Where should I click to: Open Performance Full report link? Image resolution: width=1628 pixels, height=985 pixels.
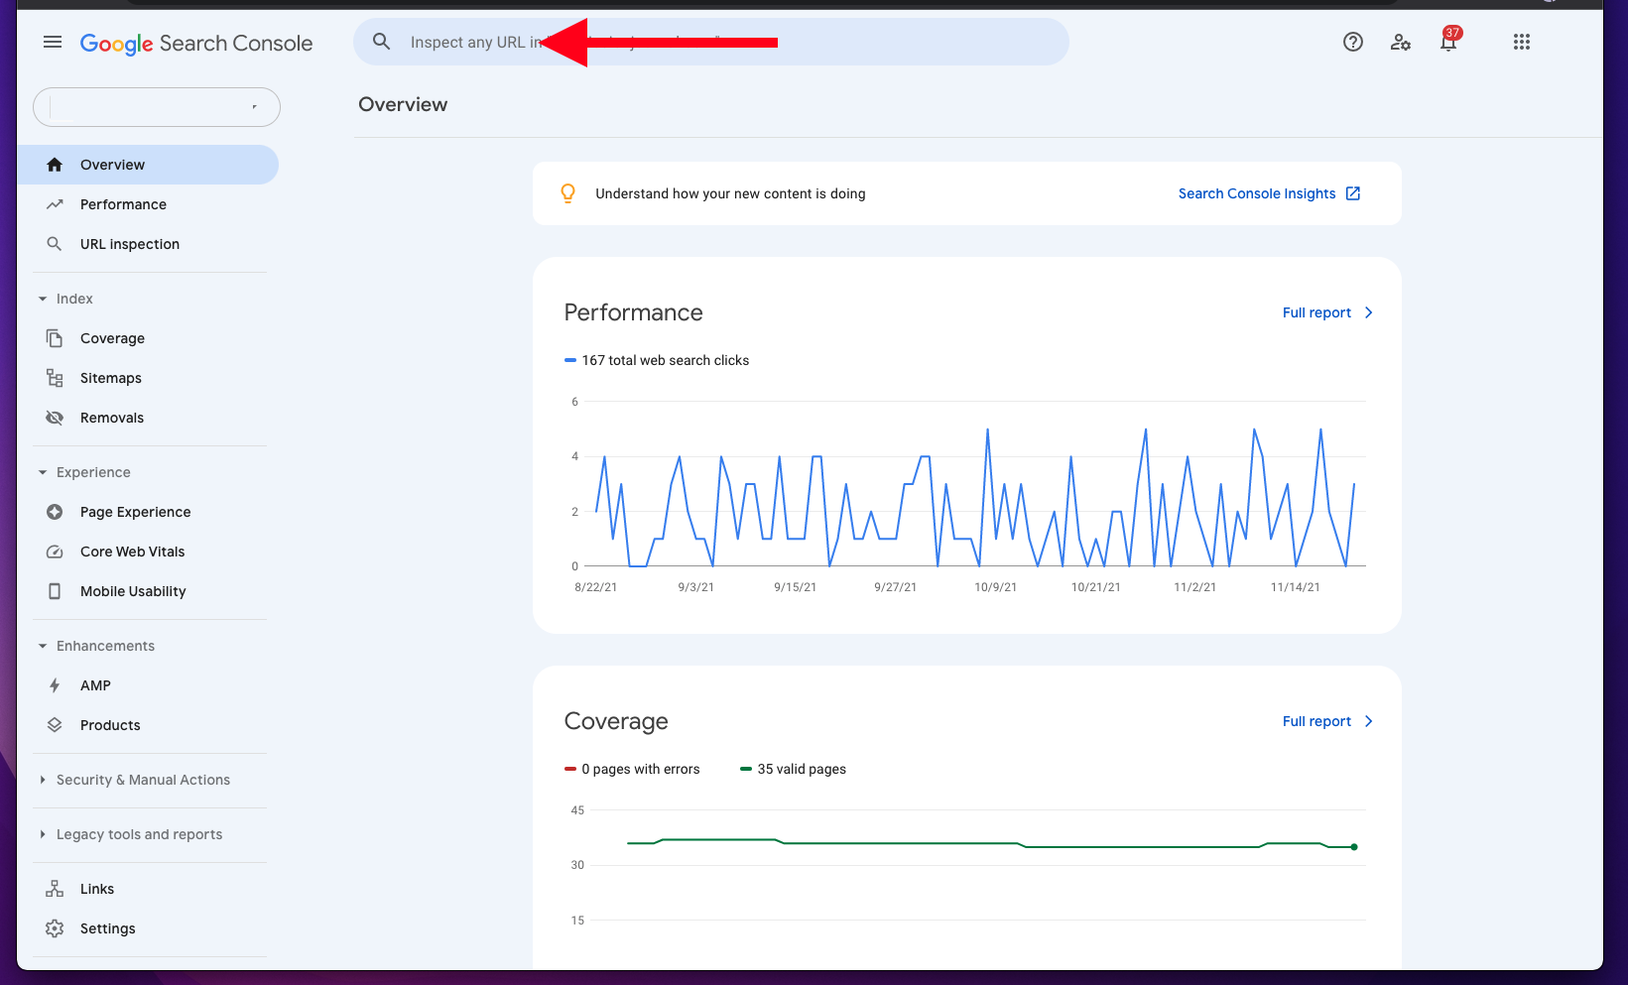coord(1316,312)
